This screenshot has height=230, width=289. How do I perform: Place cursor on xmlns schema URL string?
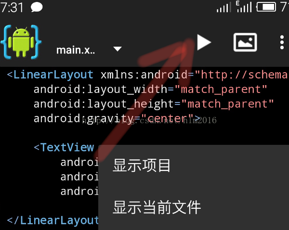click(x=242, y=75)
